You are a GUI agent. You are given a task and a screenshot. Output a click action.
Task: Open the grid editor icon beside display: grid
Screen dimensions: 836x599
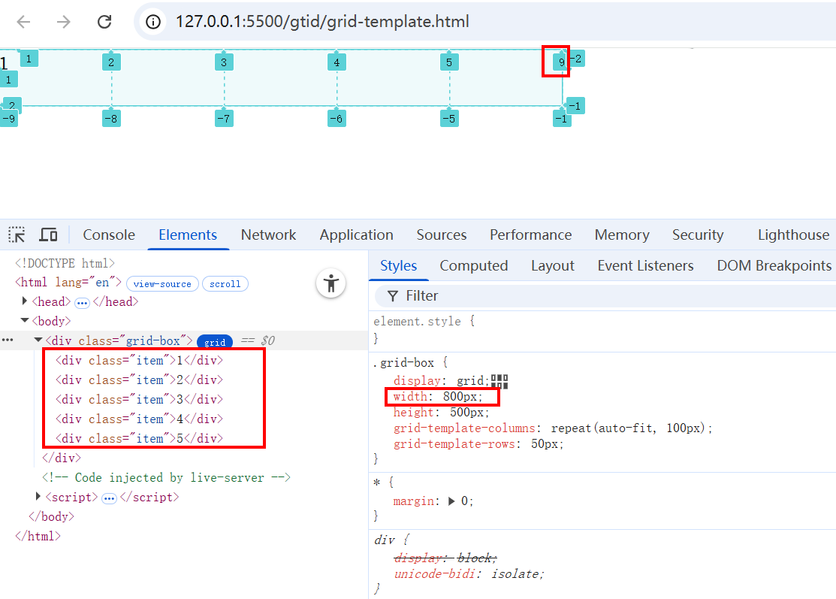[499, 381]
